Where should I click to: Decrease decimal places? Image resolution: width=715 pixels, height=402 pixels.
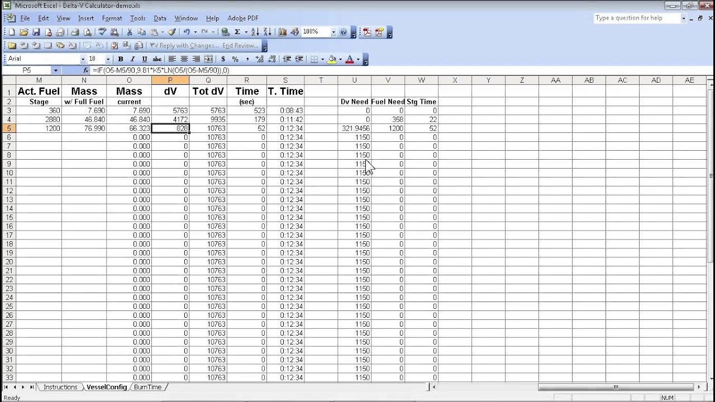(272, 59)
